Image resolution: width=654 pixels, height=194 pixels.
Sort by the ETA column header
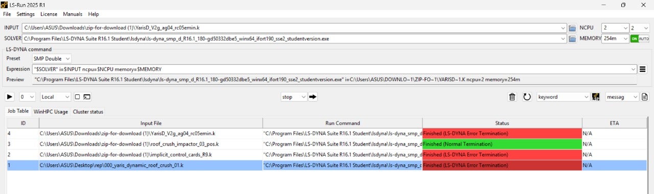(614, 123)
